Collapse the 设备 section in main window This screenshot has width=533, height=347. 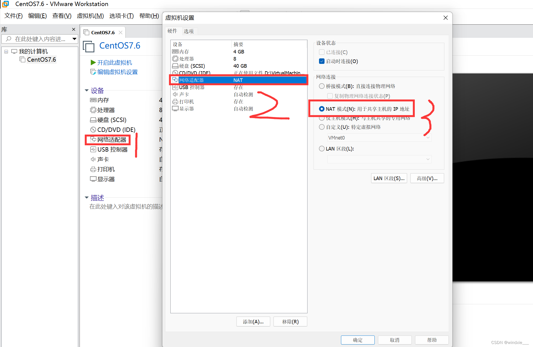(x=87, y=90)
